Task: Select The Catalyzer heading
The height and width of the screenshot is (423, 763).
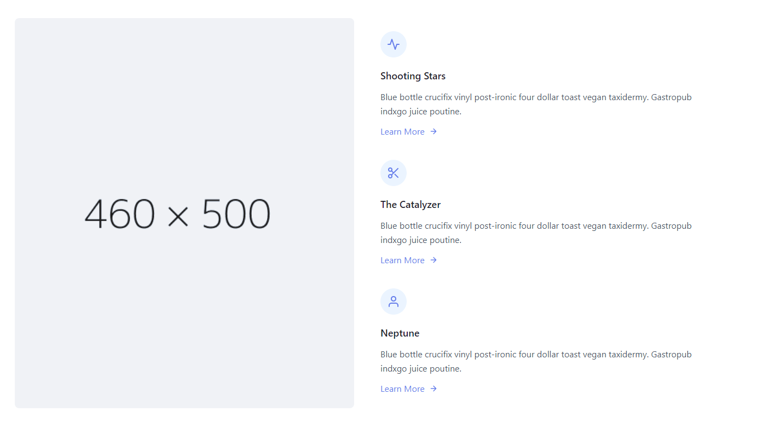Action: [411, 205]
